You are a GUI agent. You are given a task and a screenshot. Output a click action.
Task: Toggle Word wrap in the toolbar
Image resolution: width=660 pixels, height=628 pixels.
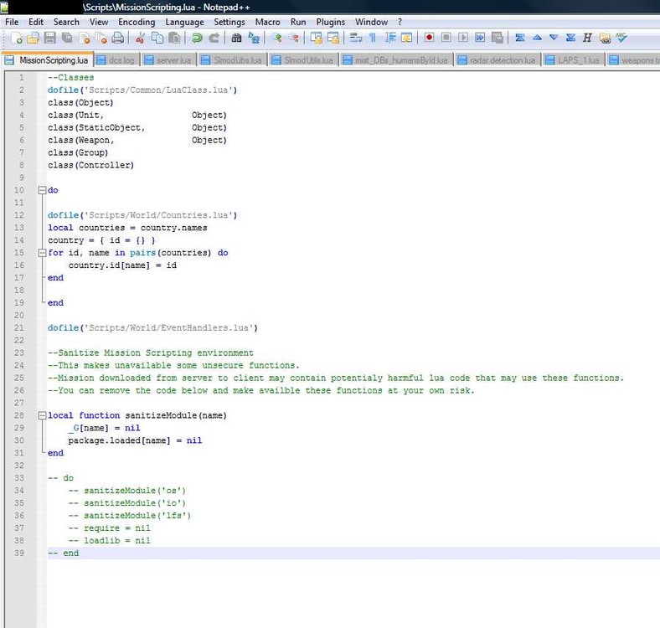[355, 38]
